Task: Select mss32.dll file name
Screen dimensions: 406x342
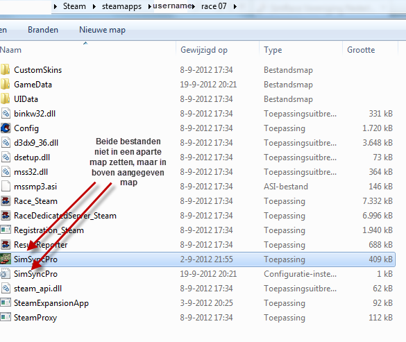Action: click(31, 172)
